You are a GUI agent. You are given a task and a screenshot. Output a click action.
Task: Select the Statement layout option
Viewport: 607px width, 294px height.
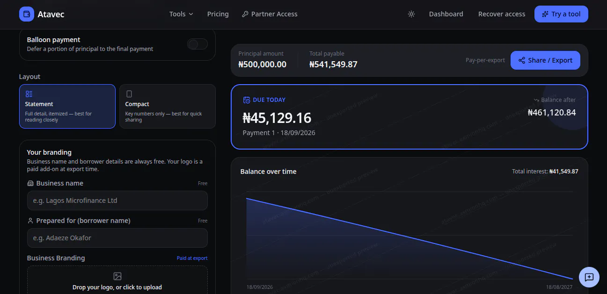pyautogui.click(x=67, y=106)
